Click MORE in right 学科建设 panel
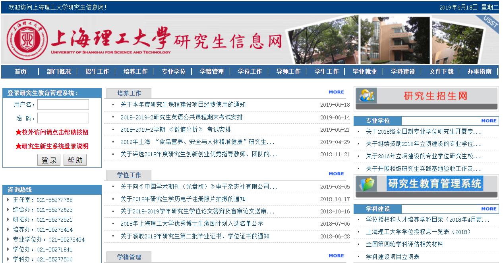 [489, 209]
